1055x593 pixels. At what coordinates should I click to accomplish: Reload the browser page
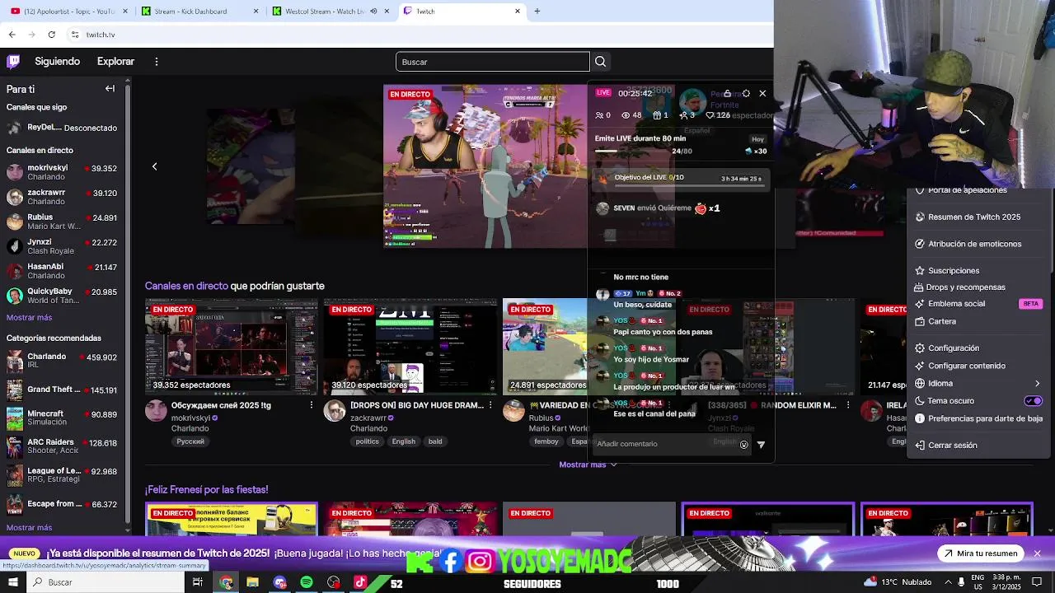pos(51,35)
